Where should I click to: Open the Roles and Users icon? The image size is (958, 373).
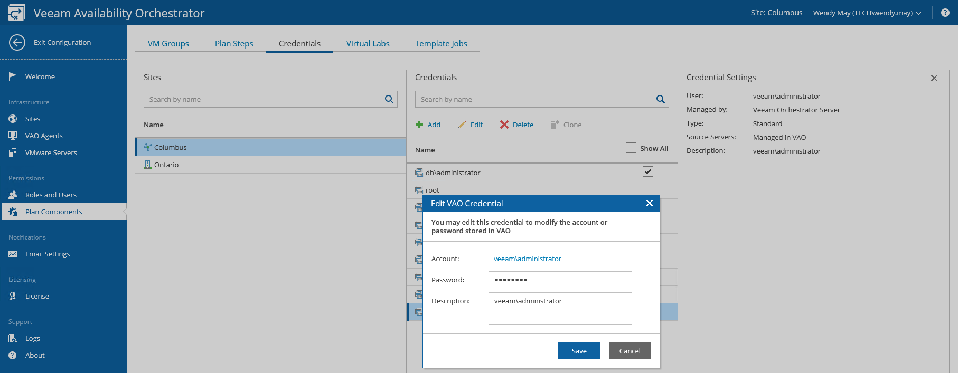13,195
